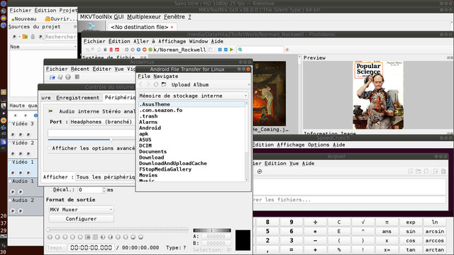
Task: Toggle Vidéo 1 track checkbox in Kdenlive
Action: pos(10,162)
